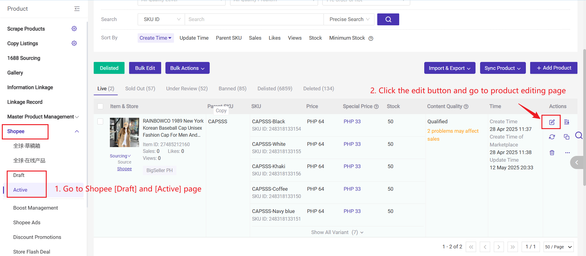Open Discount Promotions in sidebar
The width and height of the screenshot is (586, 256).
pos(37,237)
